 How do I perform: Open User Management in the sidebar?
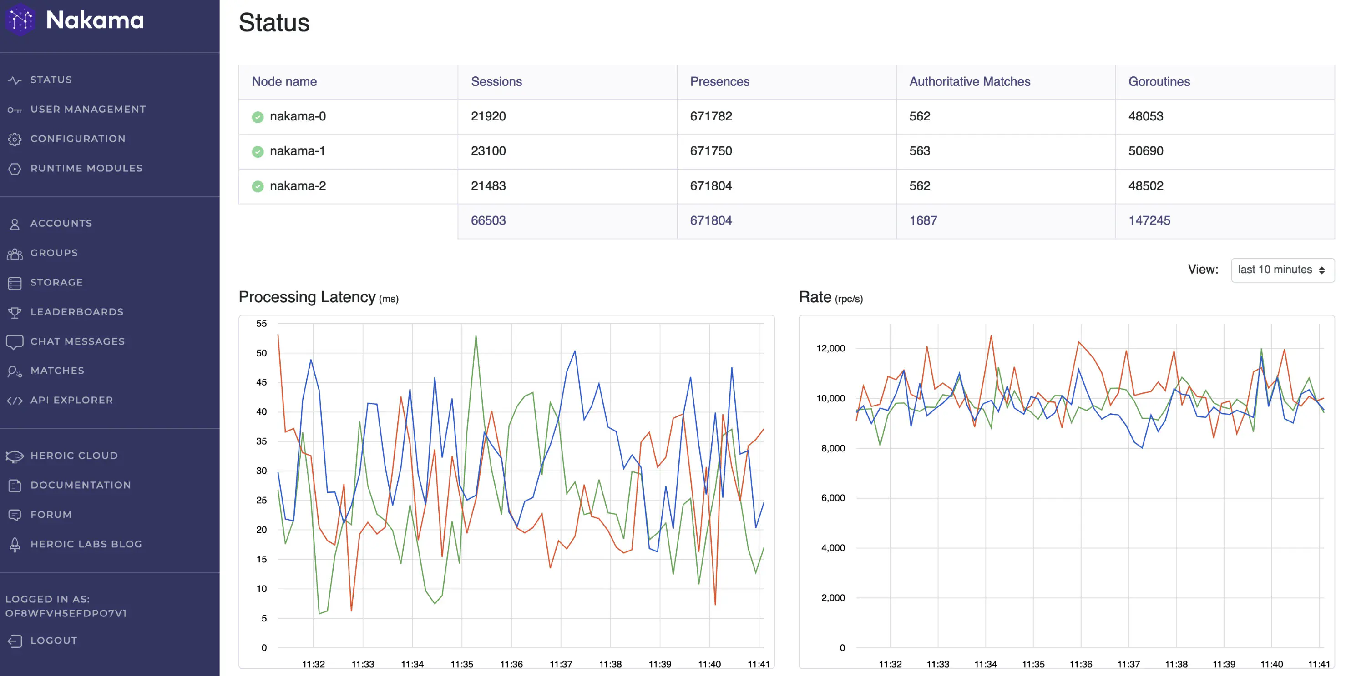coord(88,109)
